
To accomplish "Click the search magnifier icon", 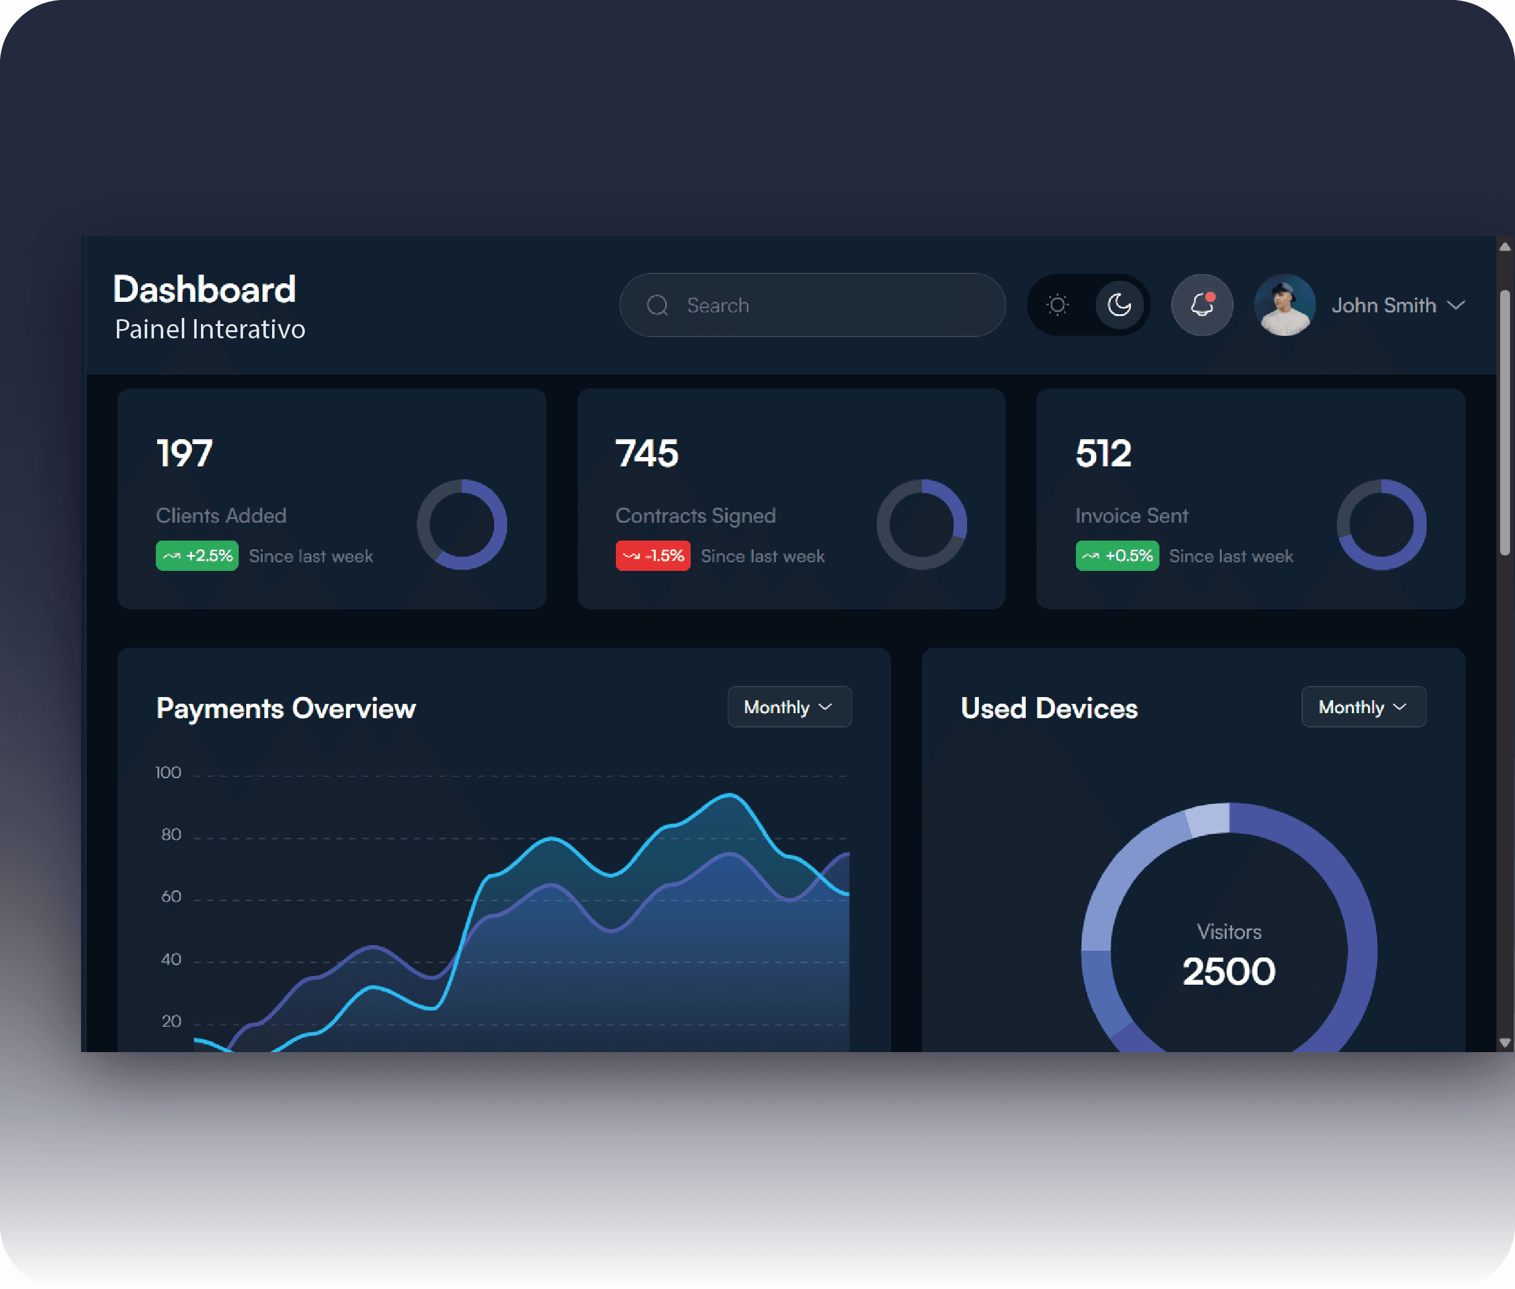I will [x=657, y=306].
